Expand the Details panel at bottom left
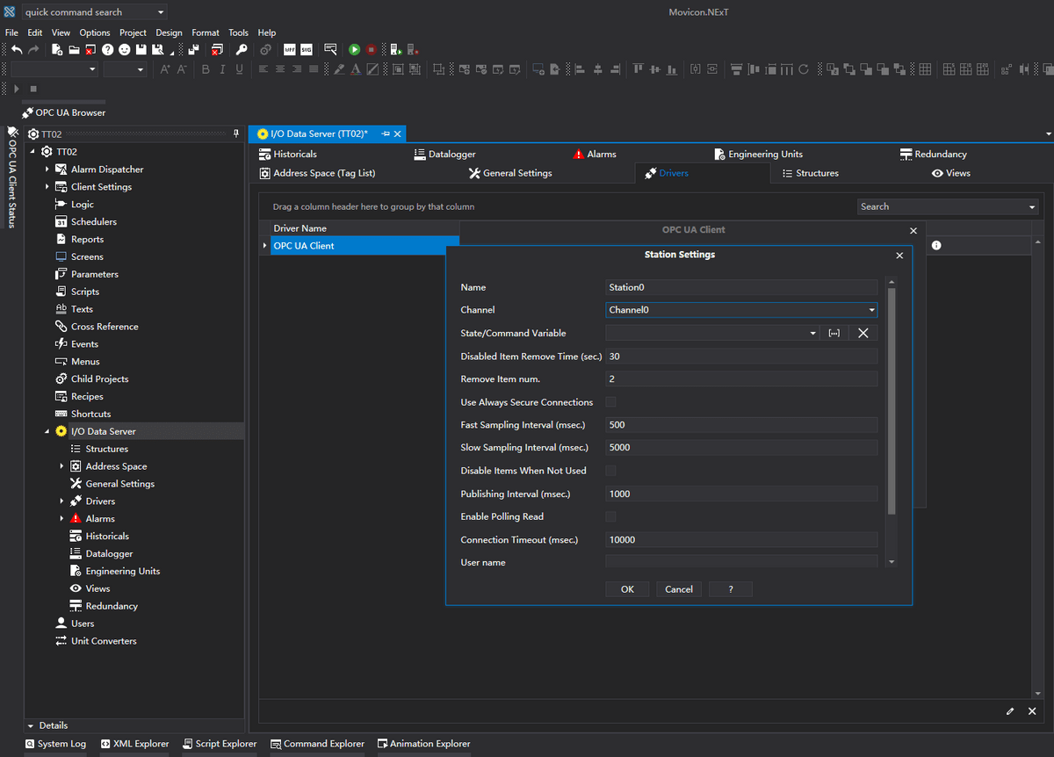This screenshot has height=757, width=1054. [31, 726]
